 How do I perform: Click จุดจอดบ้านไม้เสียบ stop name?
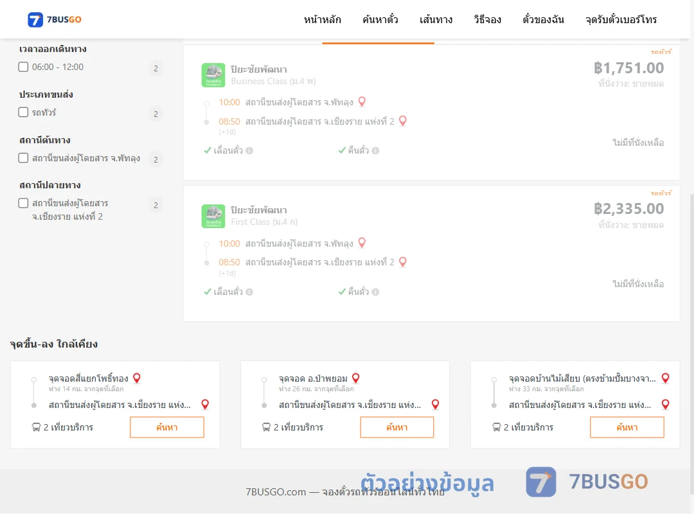click(582, 378)
